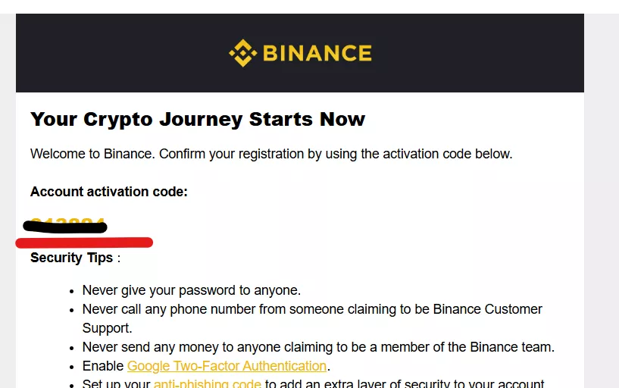619x388 pixels.
Task: Click the "Your Crypto Journey Starts Now" heading
Action: coord(198,119)
